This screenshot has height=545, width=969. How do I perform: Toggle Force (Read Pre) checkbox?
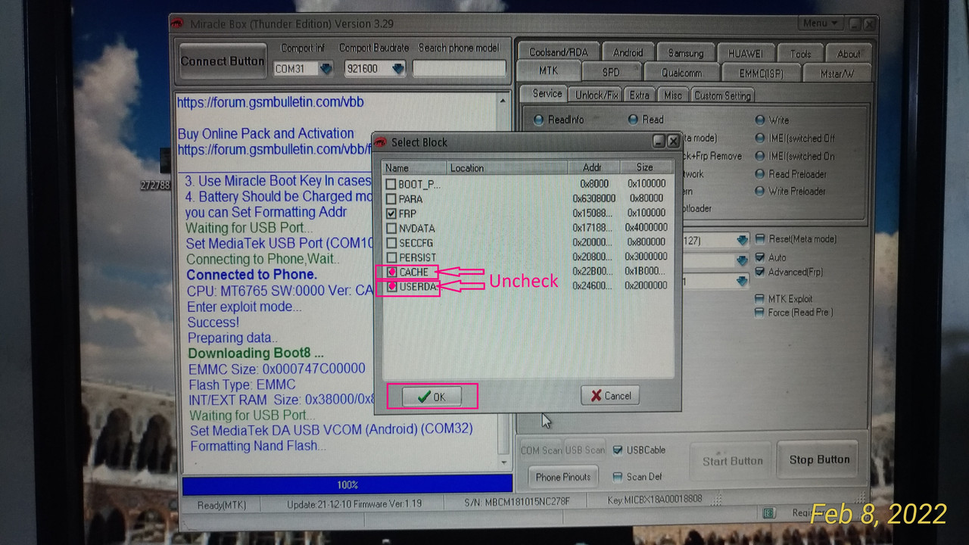pos(760,312)
